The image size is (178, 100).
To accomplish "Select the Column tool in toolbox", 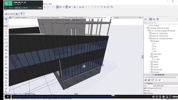I will coord(6,32).
